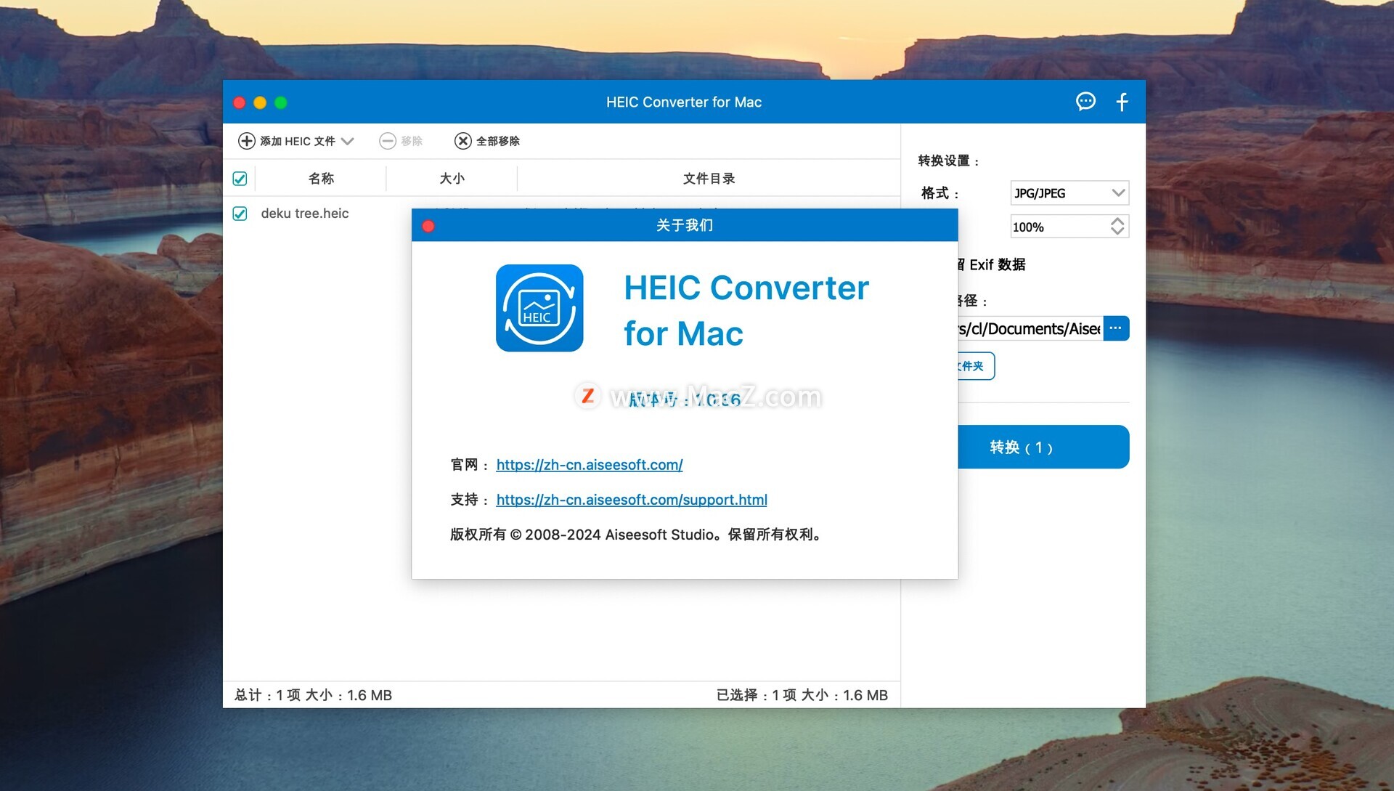Click the HEIC Converter app logo

click(x=539, y=308)
